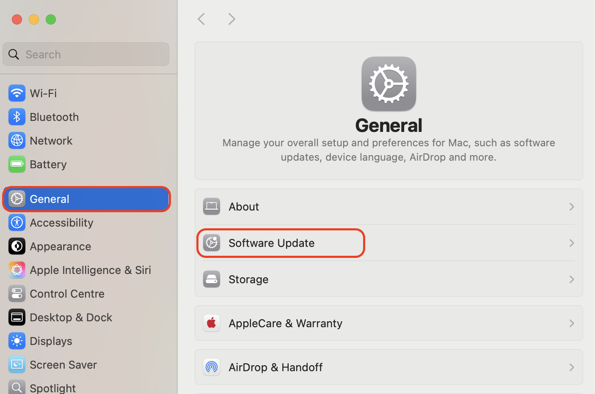
Task: Click the Displays sun icon
Action: click(x=17, y=341)
